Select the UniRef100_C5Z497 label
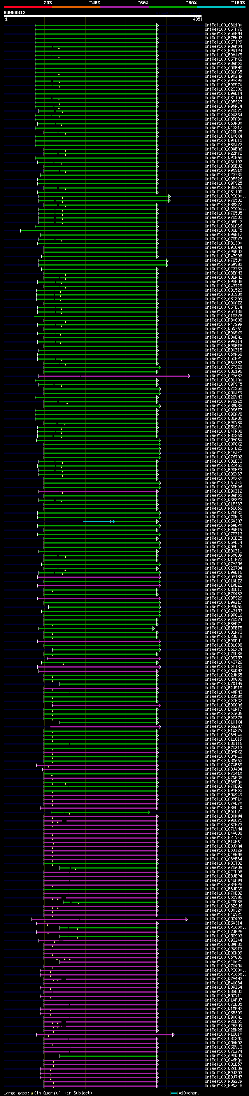Screen dimensions: 249x1096 click(x=223, y=919)
